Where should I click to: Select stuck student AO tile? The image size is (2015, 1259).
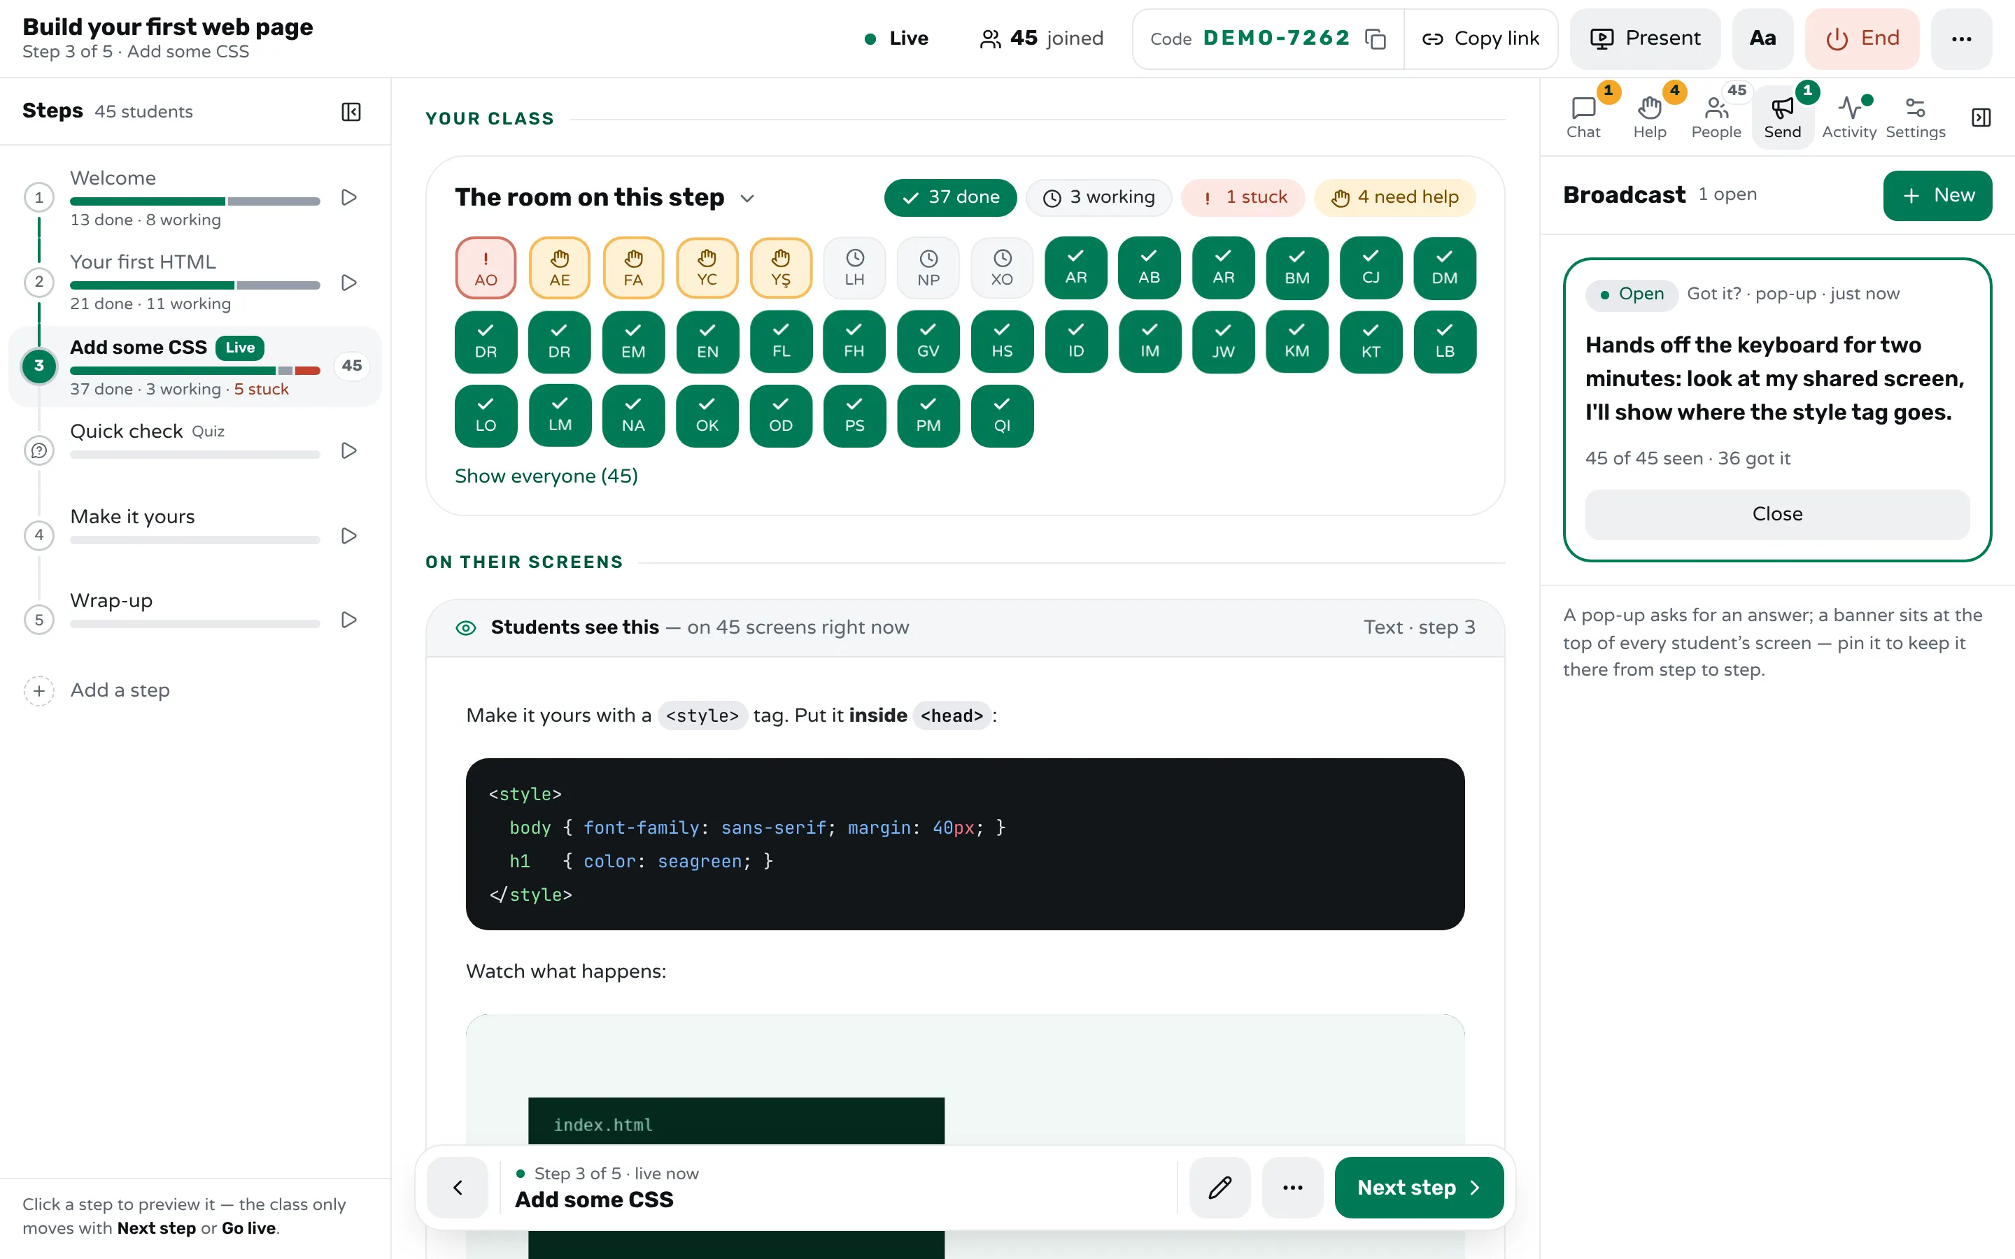click(x=486, y=268)
